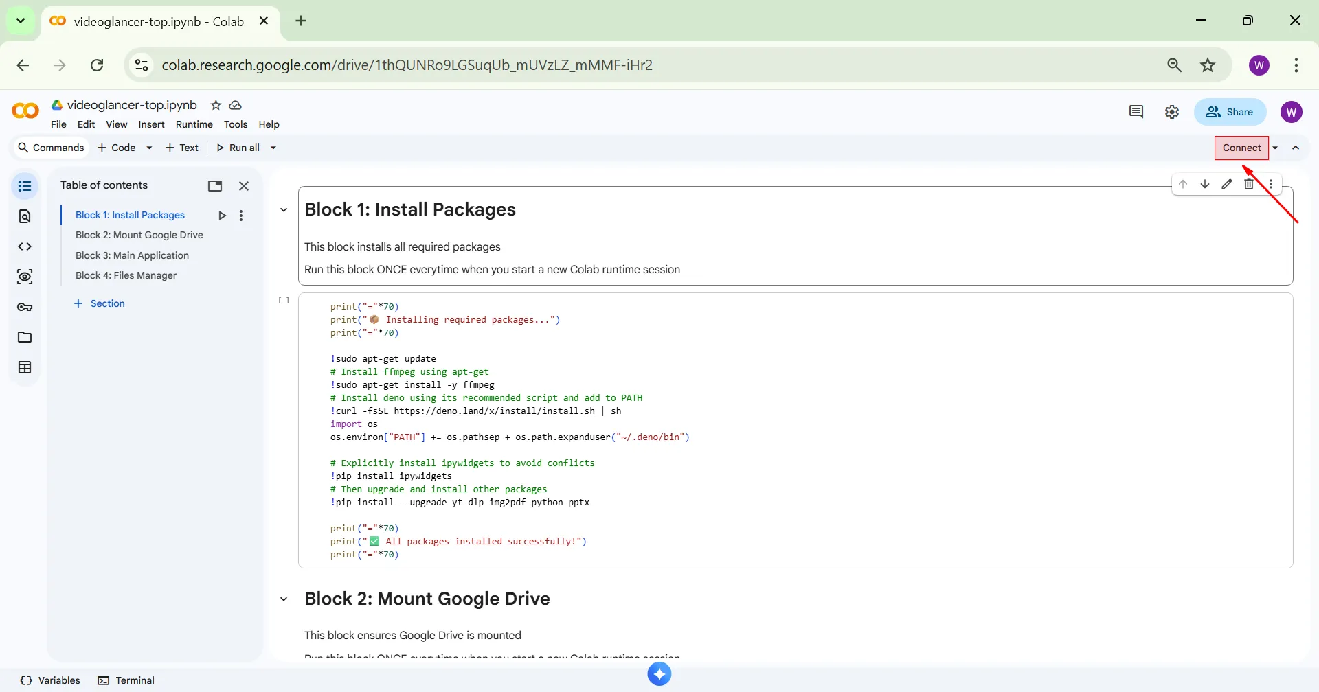
Task: Open Colab settings gear icon
Action: [1172, 112]
